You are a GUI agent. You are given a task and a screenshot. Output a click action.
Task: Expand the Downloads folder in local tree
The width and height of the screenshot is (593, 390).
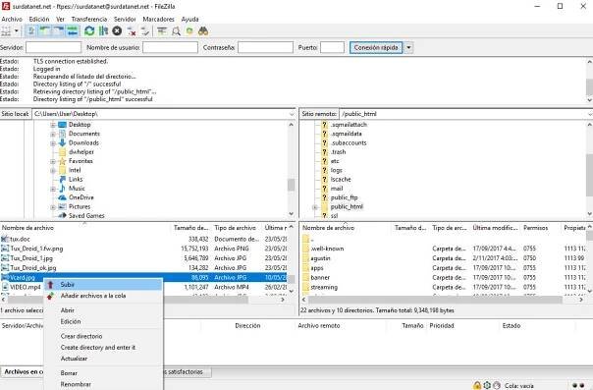[53, 143]
